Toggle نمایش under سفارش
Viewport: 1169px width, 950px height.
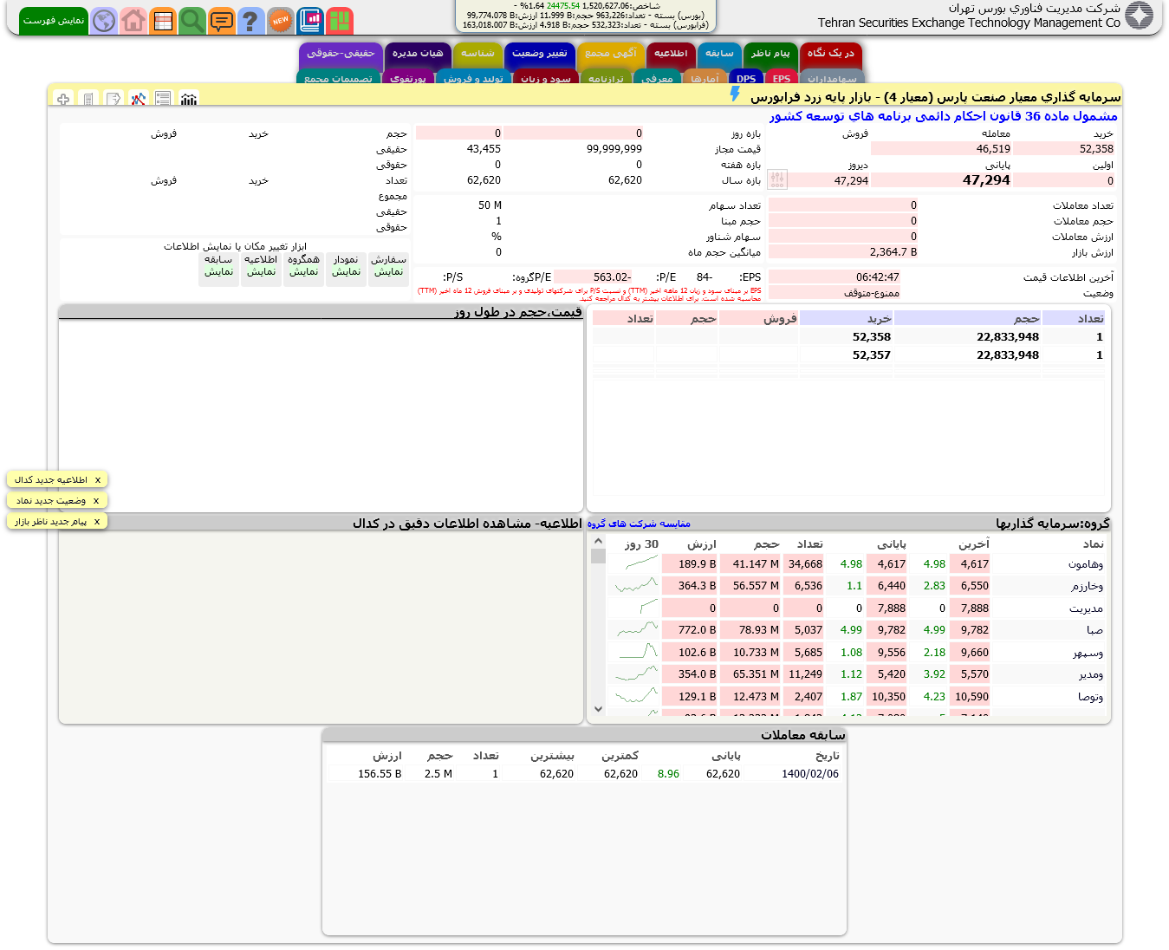(388, 271)
